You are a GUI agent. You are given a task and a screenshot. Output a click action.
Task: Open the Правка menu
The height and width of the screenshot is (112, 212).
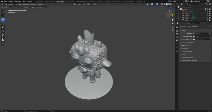[11, 1]
